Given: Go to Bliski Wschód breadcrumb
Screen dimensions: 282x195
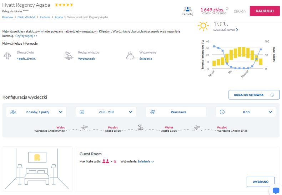Looking at the screenshot, I should click(26, 17).
